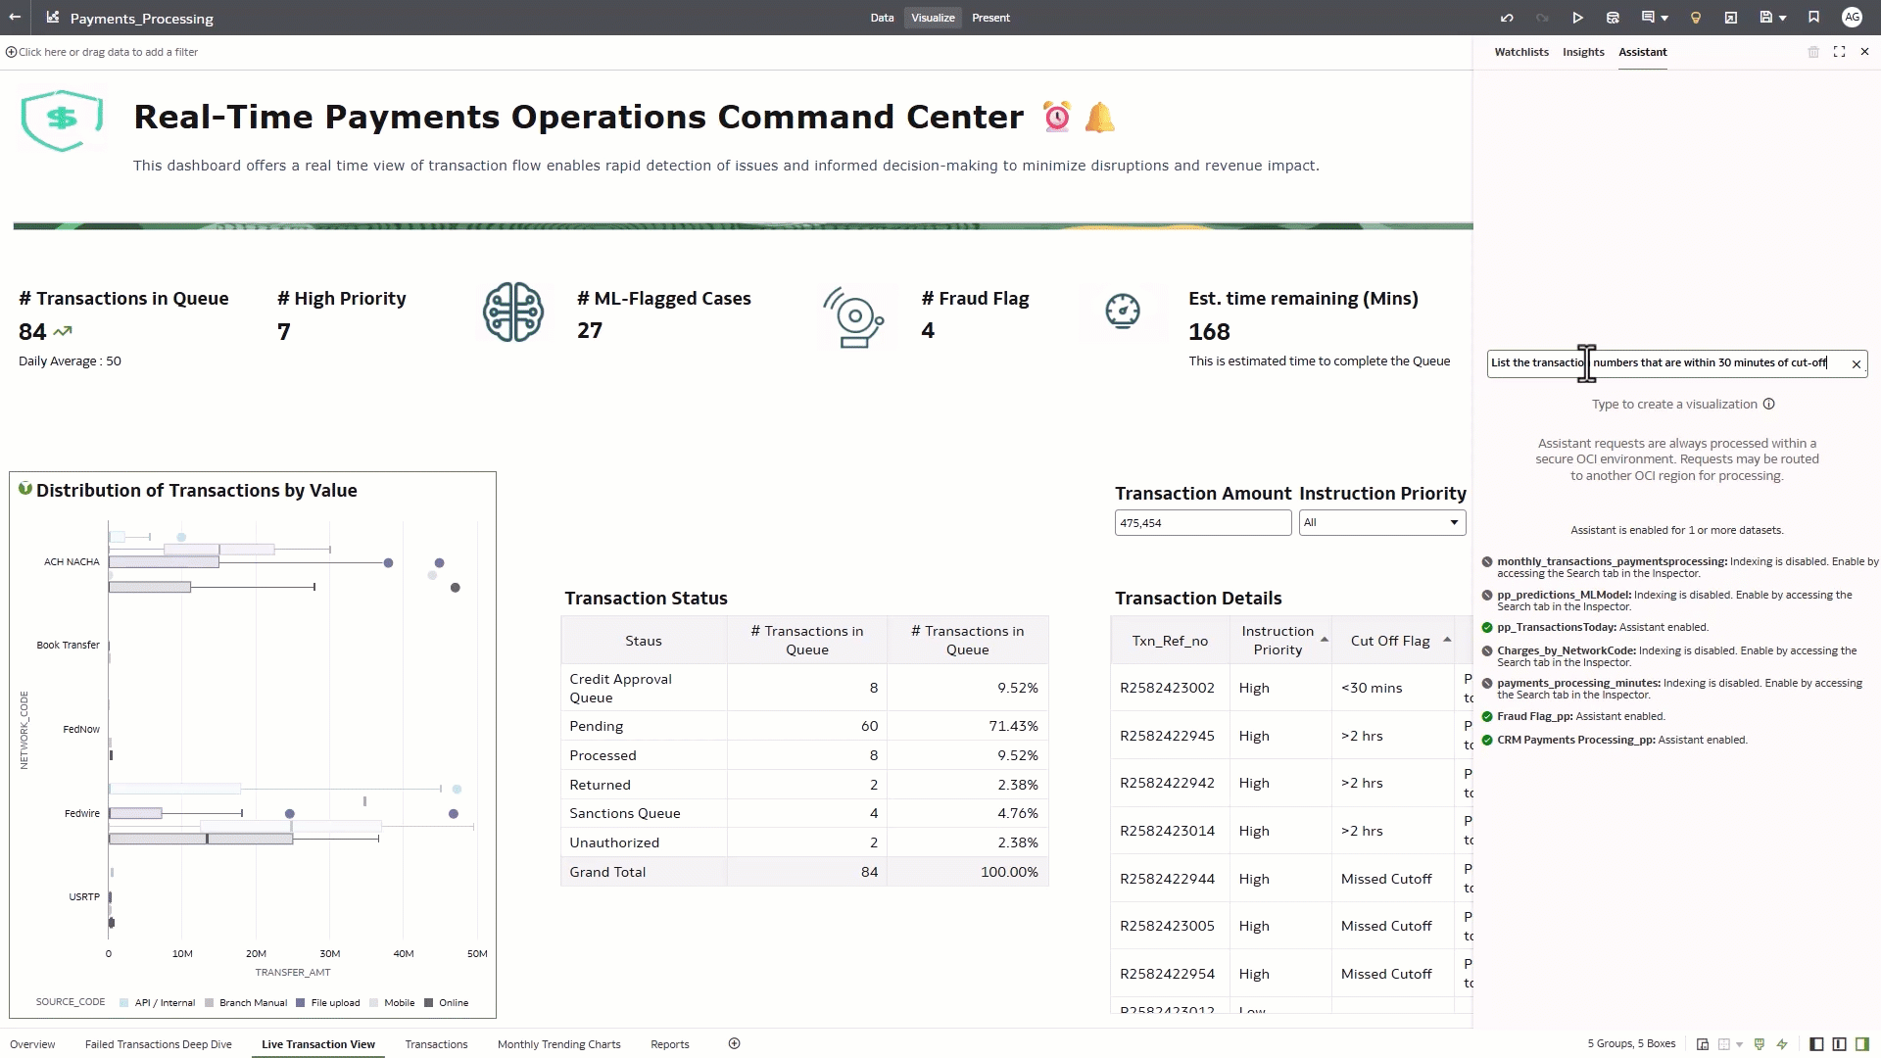This screenshot has width=1881, height=1058.
Task: Open the notes/comments dropdown arrow
Action: [x=1664, y=18]
